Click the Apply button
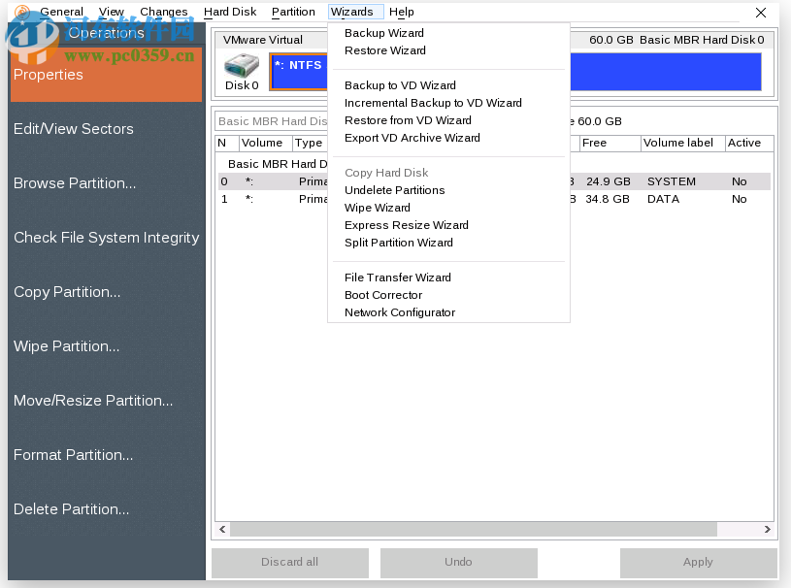The image size is (791, 588). [697, 562]
